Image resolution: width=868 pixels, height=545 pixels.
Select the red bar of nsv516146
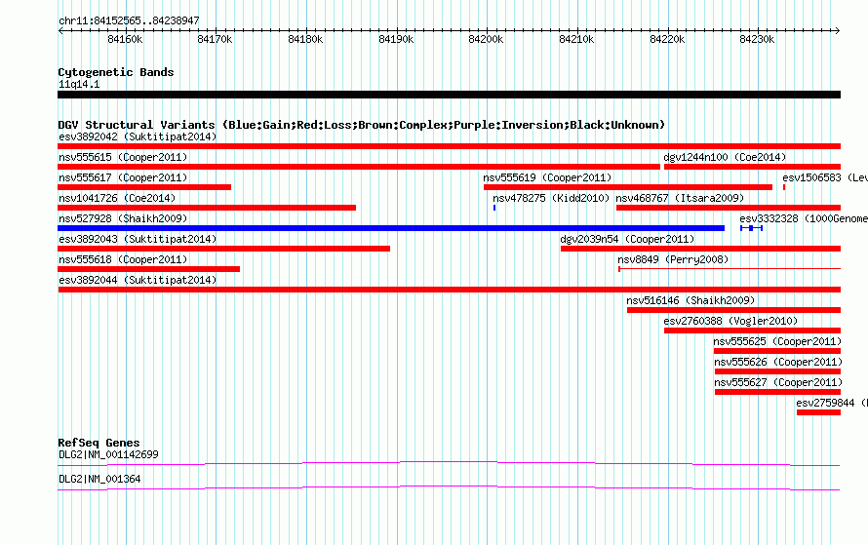click(x=734, y=310)
